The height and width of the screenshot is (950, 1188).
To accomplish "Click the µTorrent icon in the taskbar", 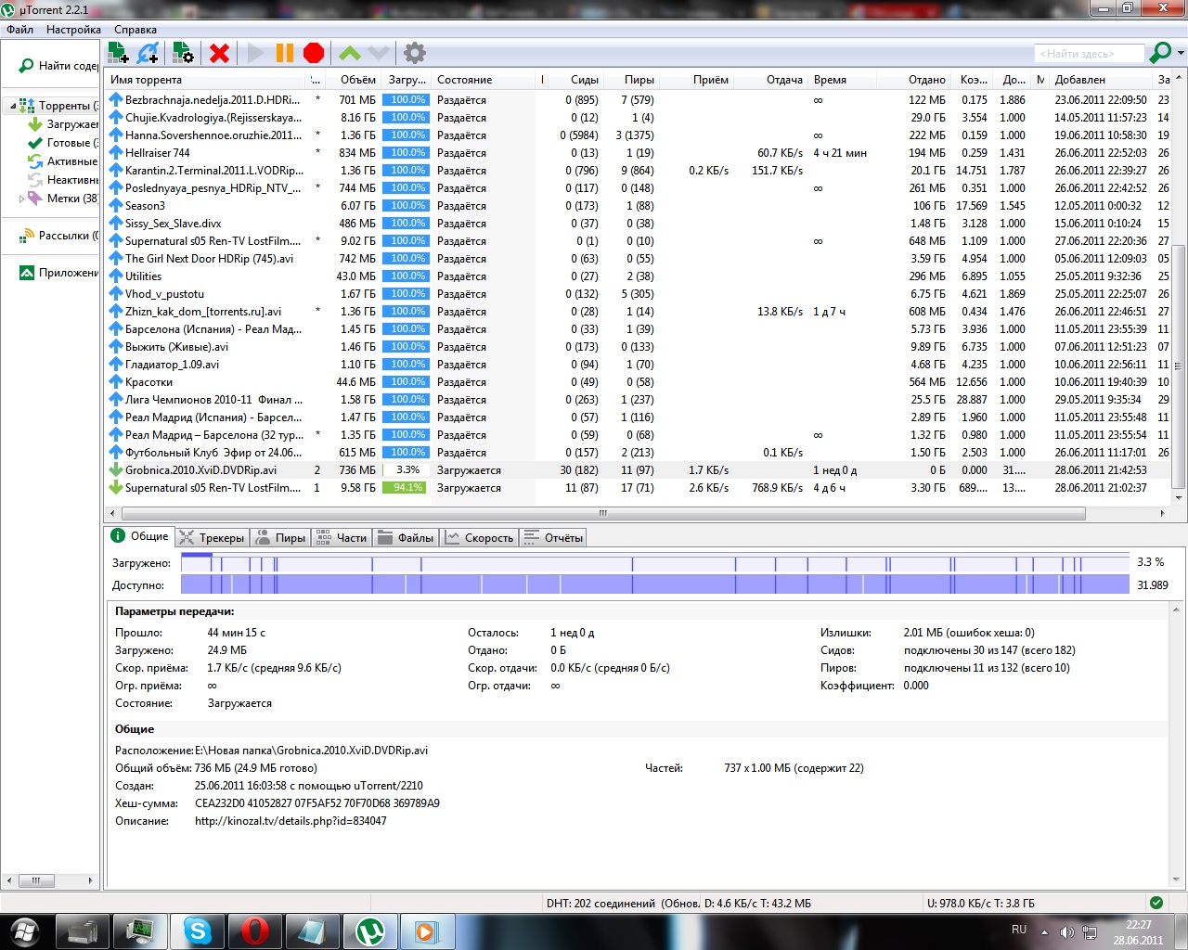I will (370, 931).
